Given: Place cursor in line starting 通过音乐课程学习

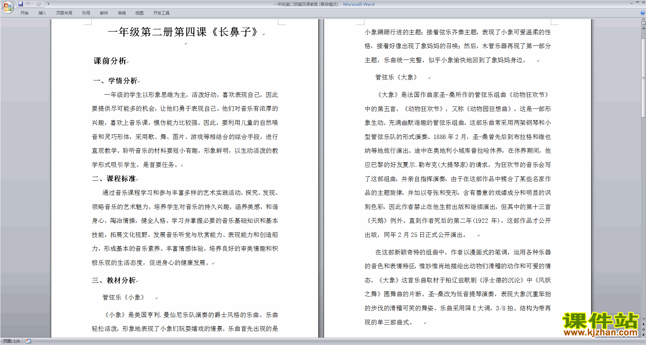Looking at the screenshot, I should (x=190, y=193).
